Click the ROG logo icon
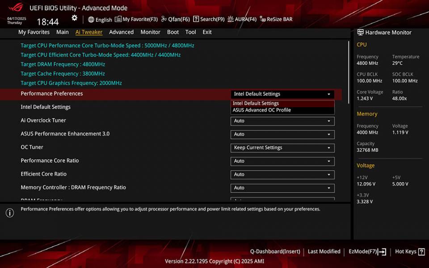Image resolution: width=429 pixels, height=268 pixels. click(16, 8)
